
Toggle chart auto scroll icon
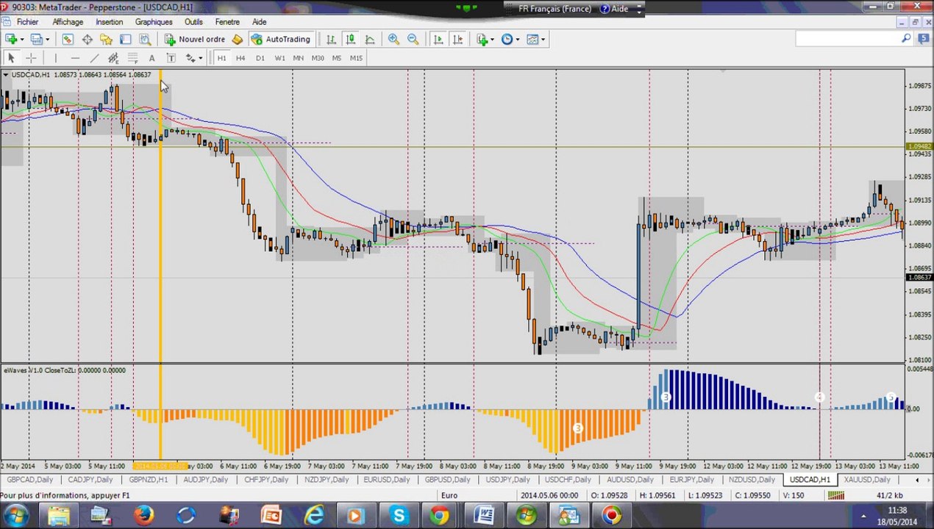(438, 39)
